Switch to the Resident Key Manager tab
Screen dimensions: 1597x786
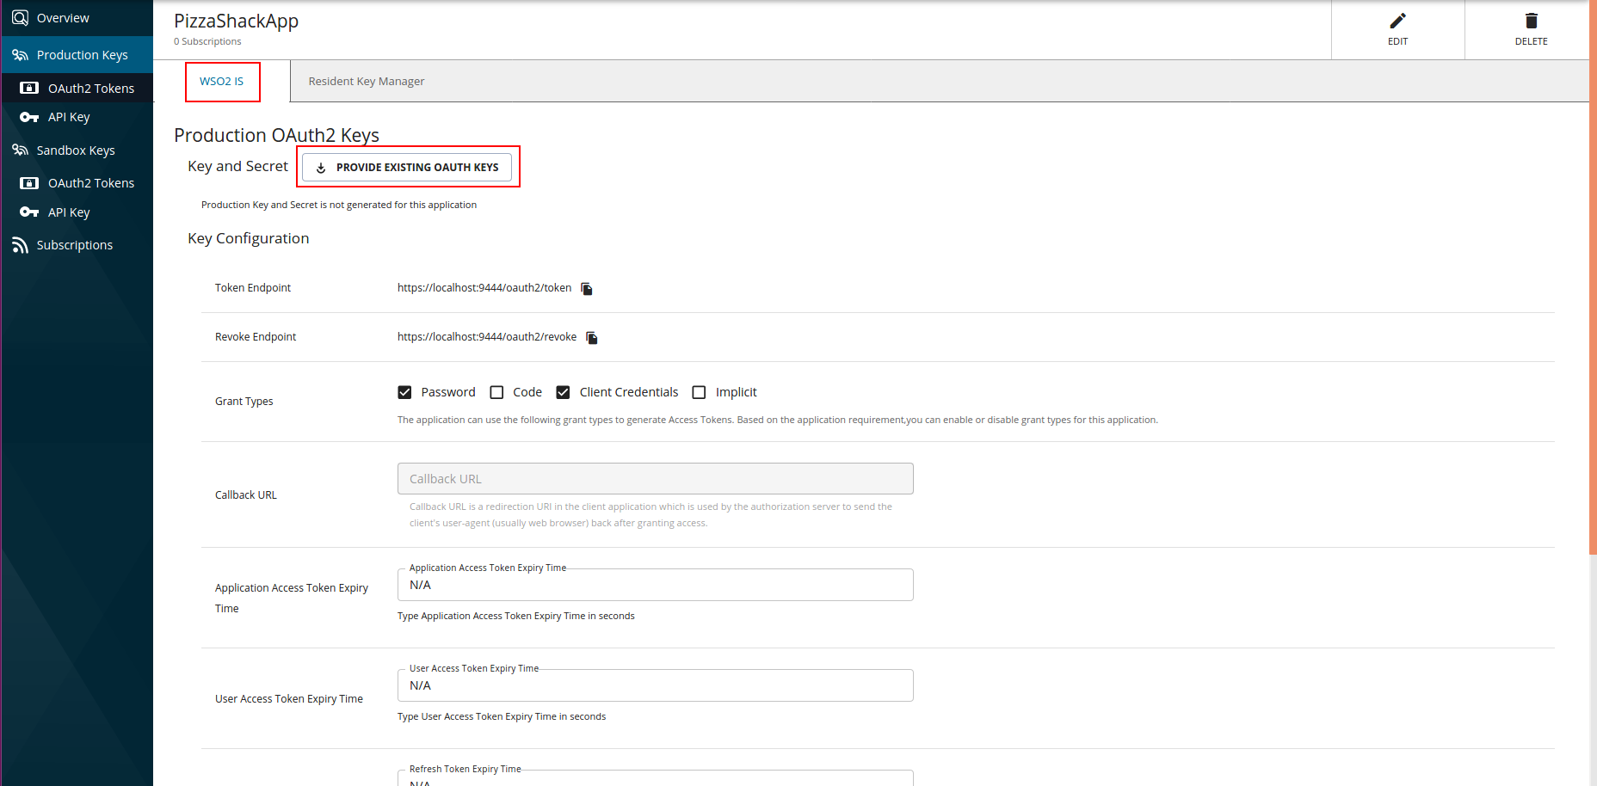click(x=366, y=82)
